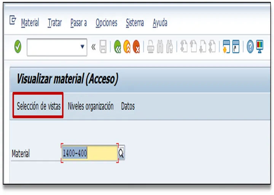Click the Generate Shortcut icon
The width and height of the screenshot is (274, 195).
click(x=236, y=47)
